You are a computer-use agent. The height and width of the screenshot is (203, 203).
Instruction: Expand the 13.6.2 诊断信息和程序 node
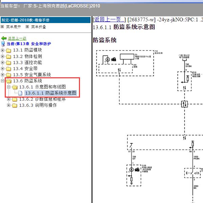(x=8, y=99)
